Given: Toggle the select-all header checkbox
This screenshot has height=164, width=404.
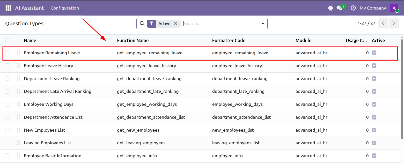Looking at the screenshot, I should click(x=8, y=41).
